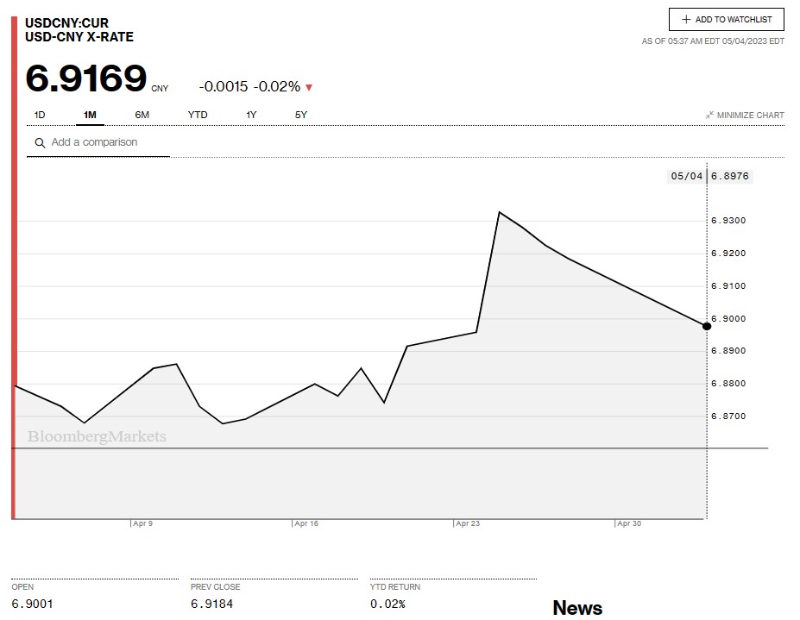
Task: Show year-to-date chart with YTD tab
Action: pos(198,115)
